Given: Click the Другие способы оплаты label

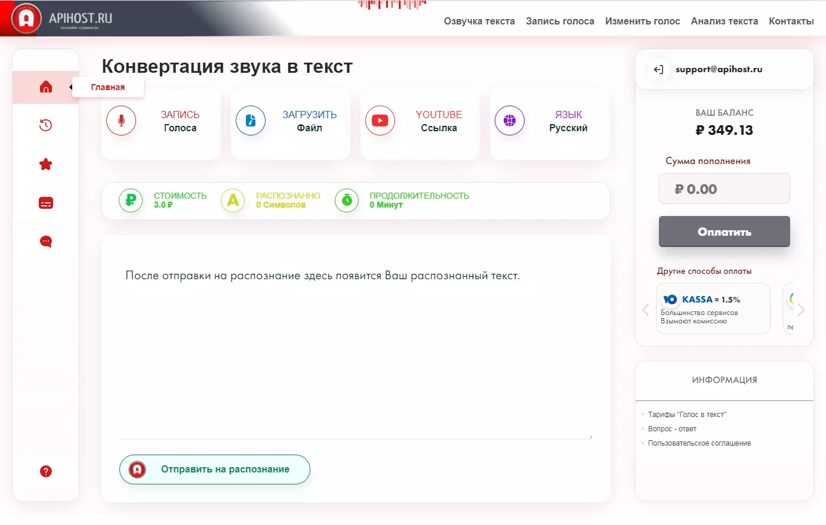Looking at the screenshot, I should pos(704,271).
